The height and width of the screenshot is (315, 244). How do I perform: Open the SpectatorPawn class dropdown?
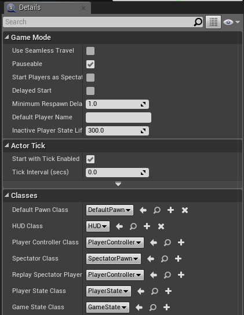pyautogui.click(x=114, y=259)
